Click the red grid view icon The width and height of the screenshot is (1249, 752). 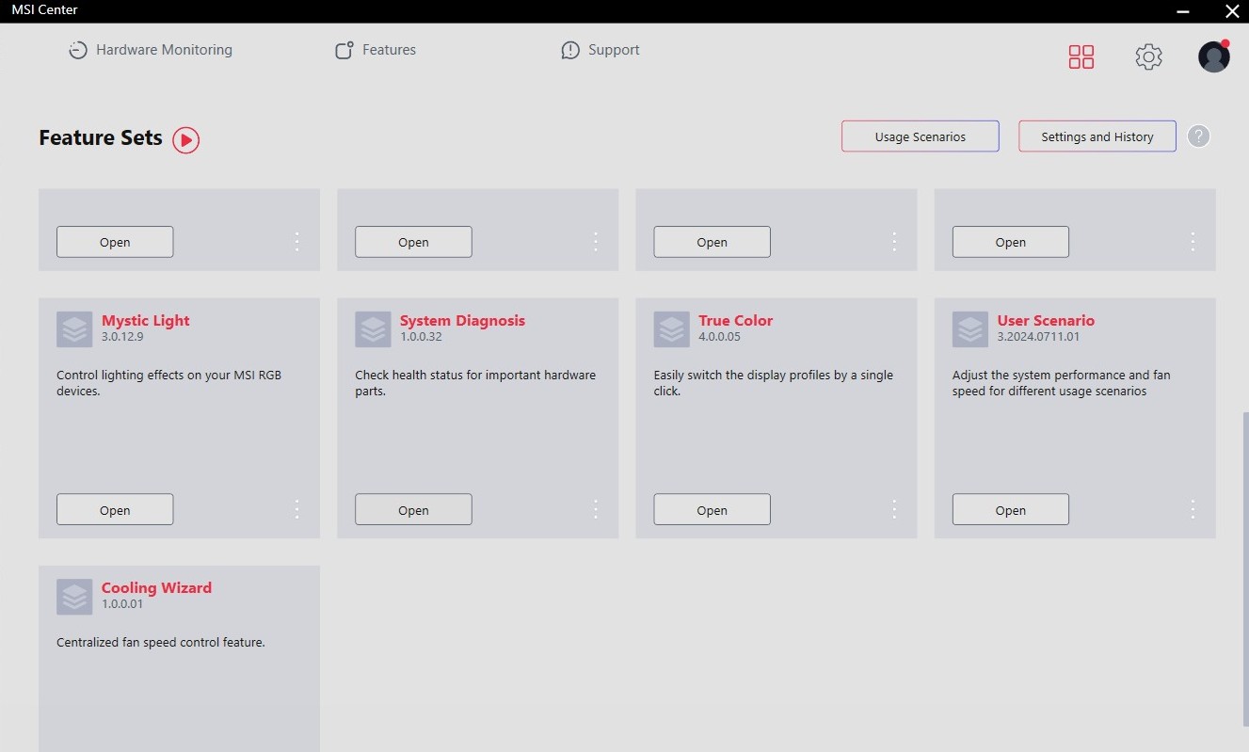coord(1081,56)
